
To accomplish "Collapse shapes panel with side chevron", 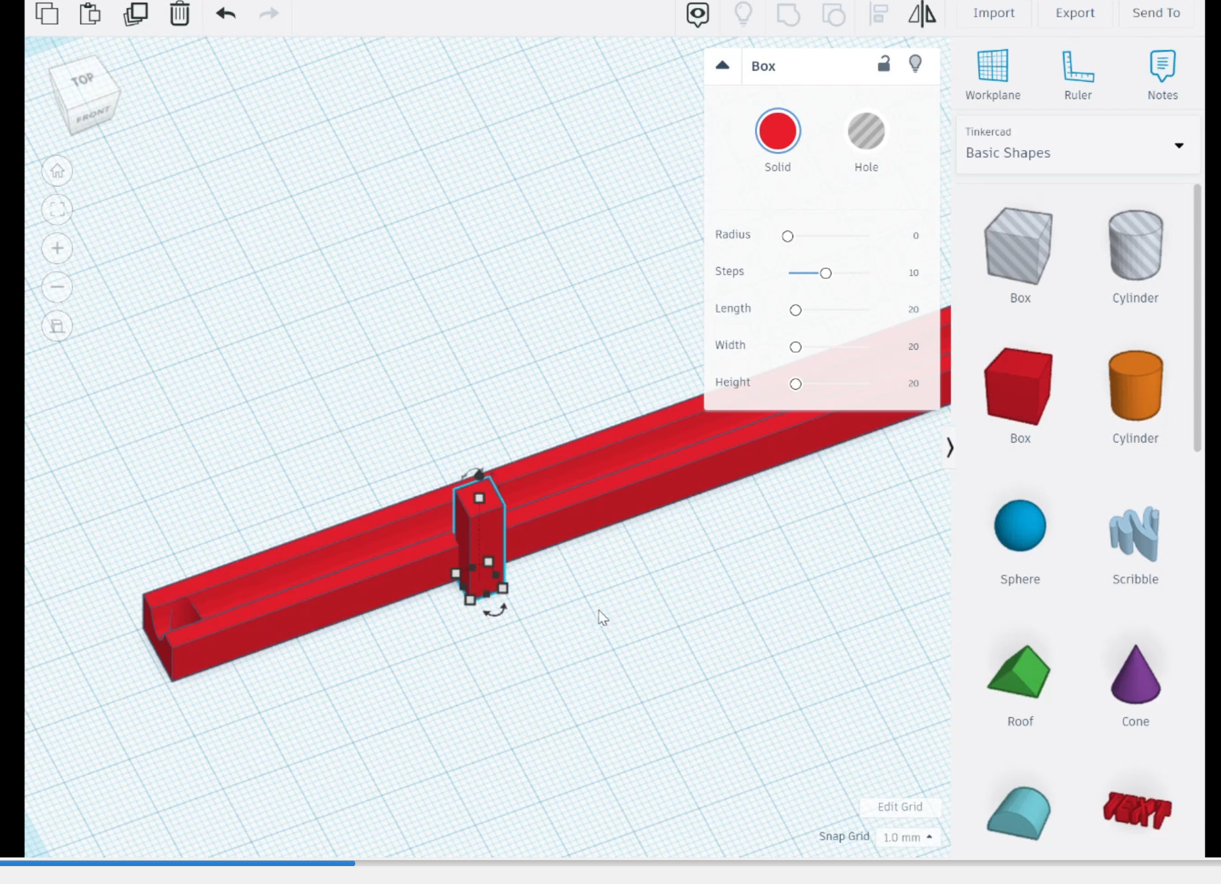I will pyautogui.click(x=949, y=448).
